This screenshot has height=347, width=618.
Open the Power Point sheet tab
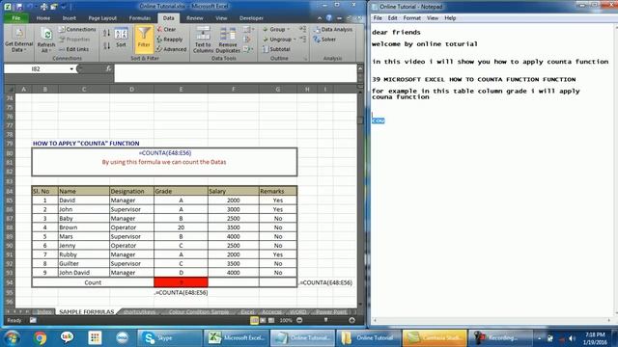331,312
